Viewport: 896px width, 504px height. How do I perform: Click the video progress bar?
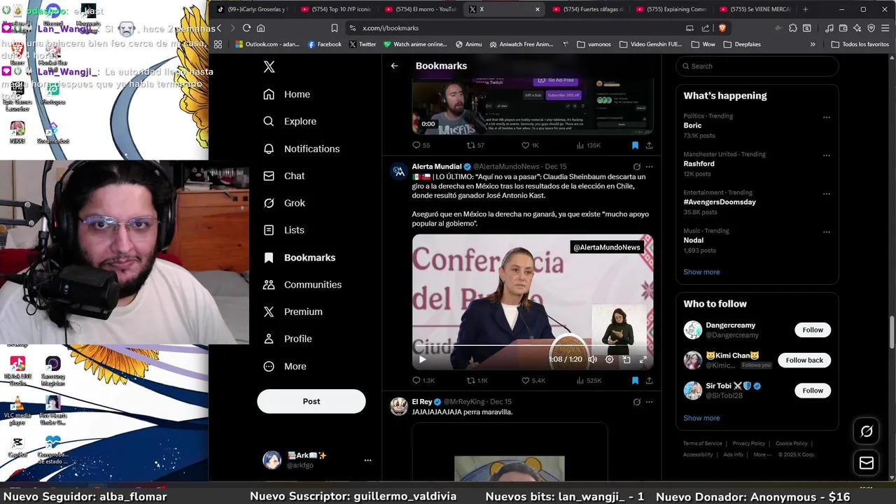coord(533,346)
